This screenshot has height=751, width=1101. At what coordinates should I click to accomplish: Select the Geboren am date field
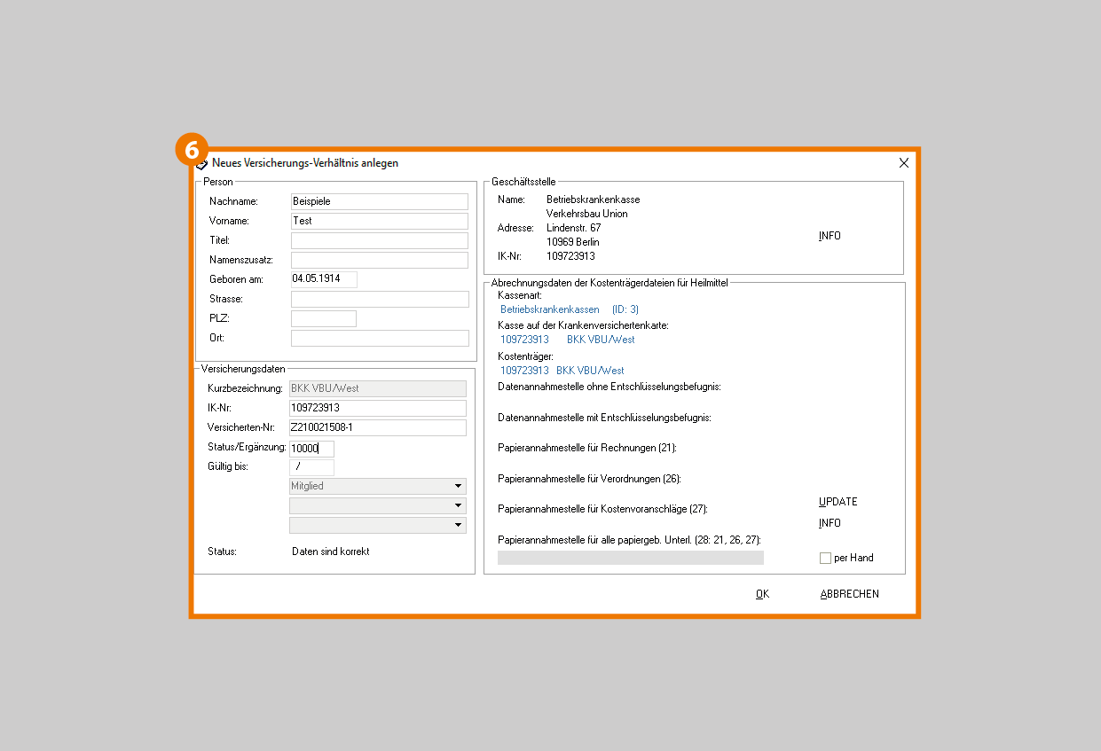pos(324,279)
